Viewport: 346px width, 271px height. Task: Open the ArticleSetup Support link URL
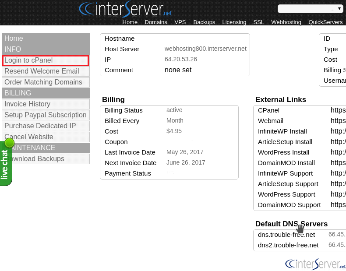338,184
